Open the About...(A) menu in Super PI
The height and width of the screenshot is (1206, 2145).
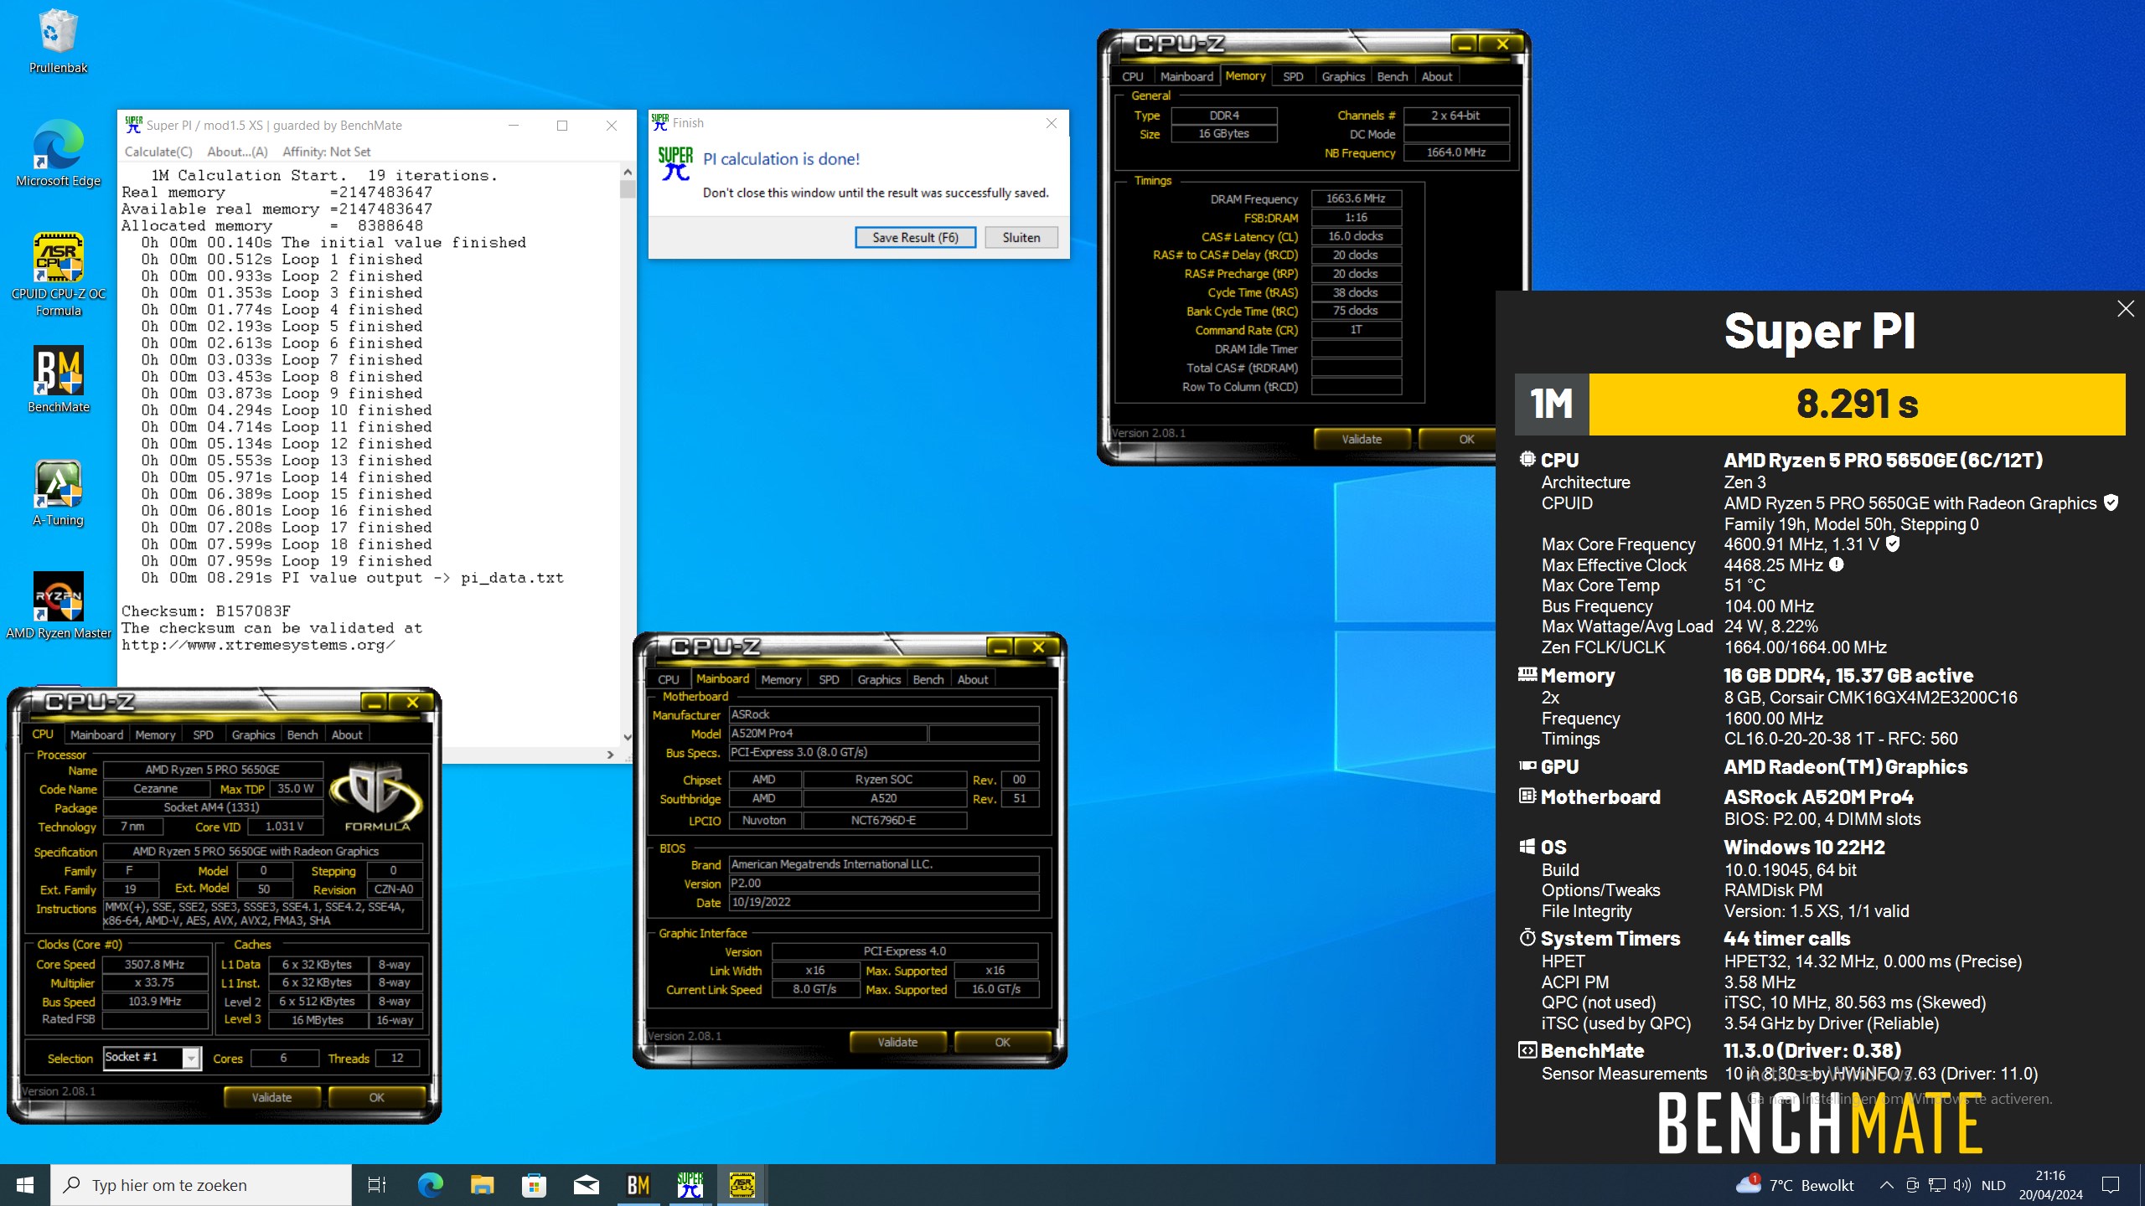(237, 152)
